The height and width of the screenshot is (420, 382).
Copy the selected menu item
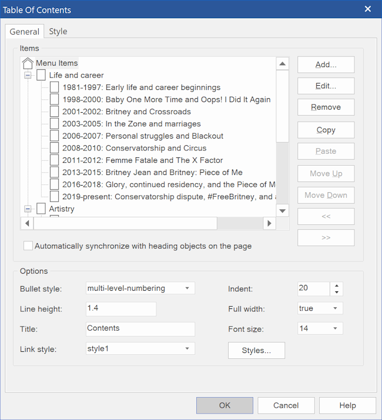click(x=326, y=130)
